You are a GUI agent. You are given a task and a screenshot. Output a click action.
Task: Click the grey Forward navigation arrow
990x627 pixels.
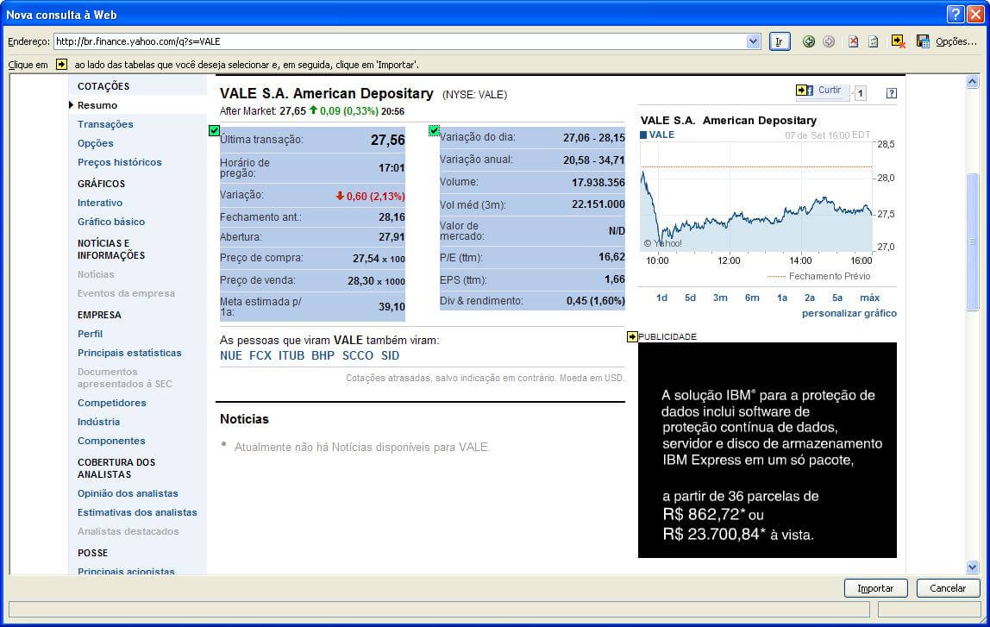point(829,41)
